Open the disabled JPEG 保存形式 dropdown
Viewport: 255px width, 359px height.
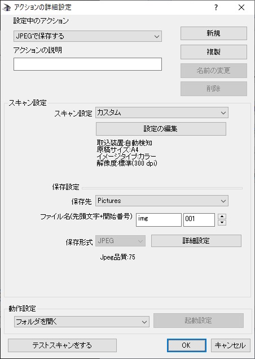click(120, 241)
